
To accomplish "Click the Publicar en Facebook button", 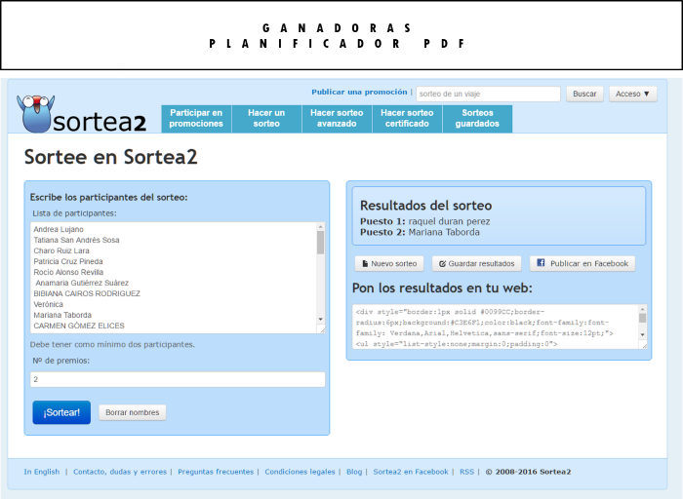I will [582, 264].
